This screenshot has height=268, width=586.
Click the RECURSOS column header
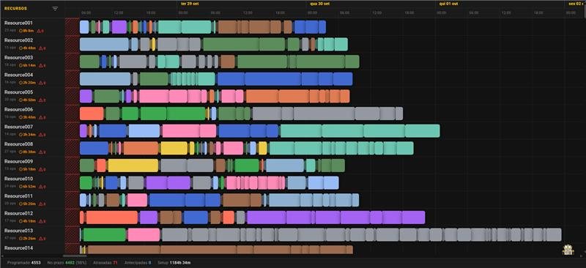tap(15, 9)
